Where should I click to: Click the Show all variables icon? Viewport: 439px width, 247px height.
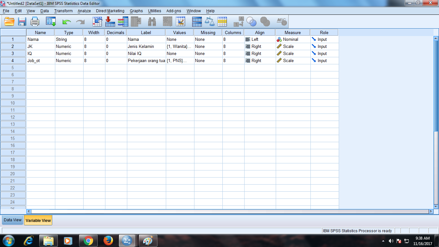[265, 22]
